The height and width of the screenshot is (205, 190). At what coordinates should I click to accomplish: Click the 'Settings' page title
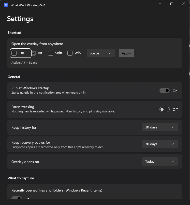20,19
